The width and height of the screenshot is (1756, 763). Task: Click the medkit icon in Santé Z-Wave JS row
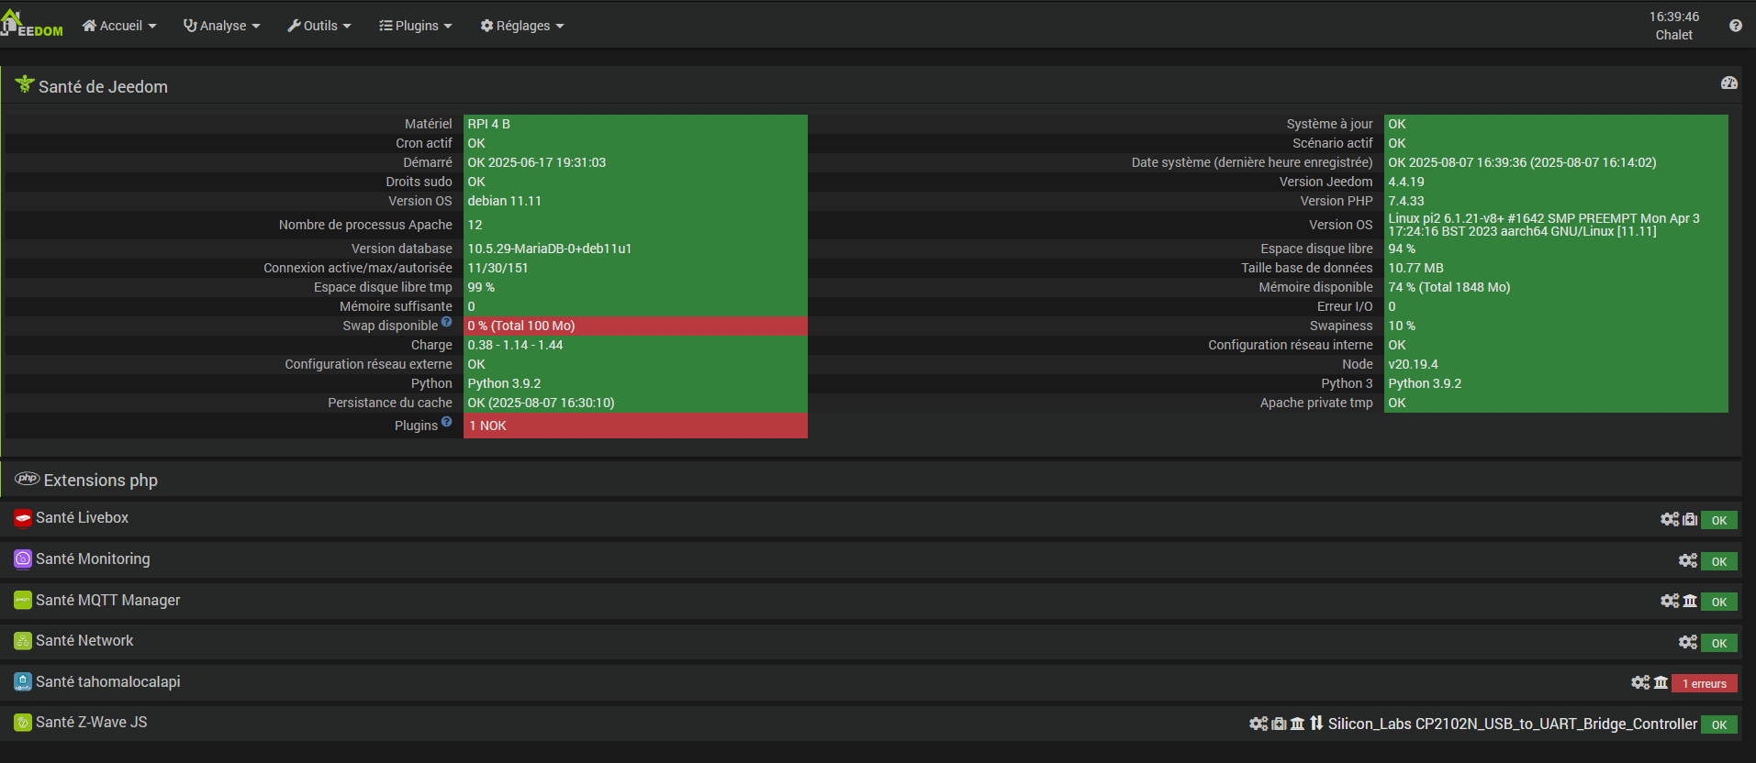pos(1279,724)
